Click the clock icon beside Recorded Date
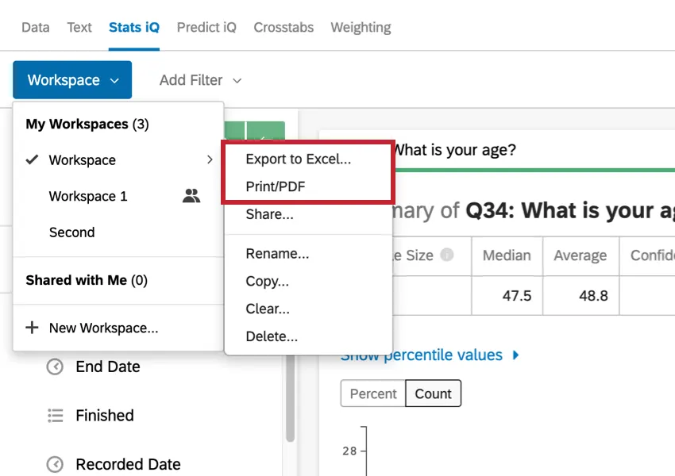675x476 pixels. tap(54, 463)
